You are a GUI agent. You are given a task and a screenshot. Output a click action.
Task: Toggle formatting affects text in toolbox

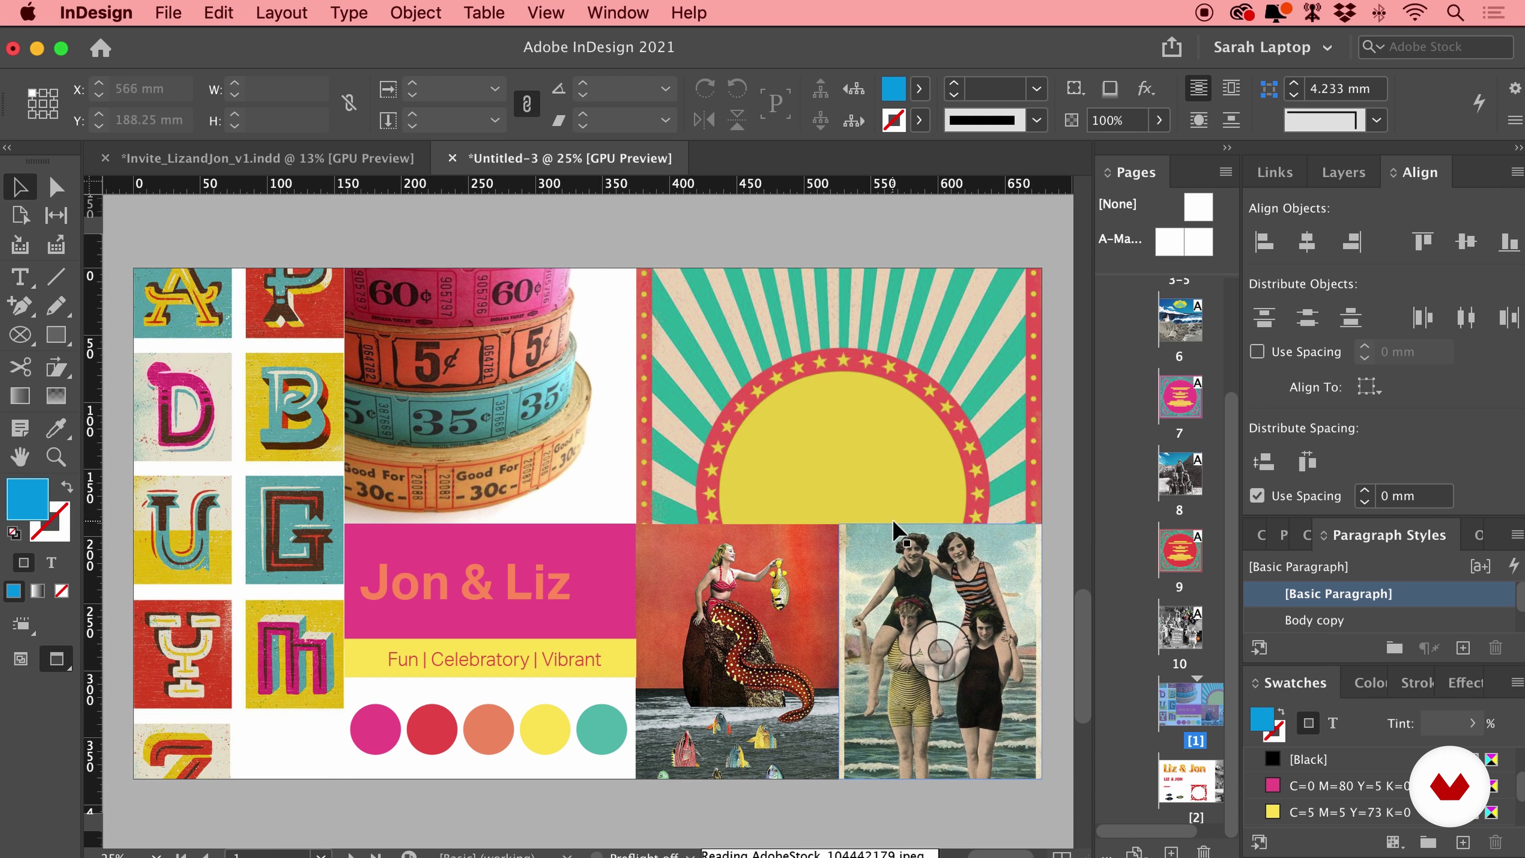coord(52,562)
